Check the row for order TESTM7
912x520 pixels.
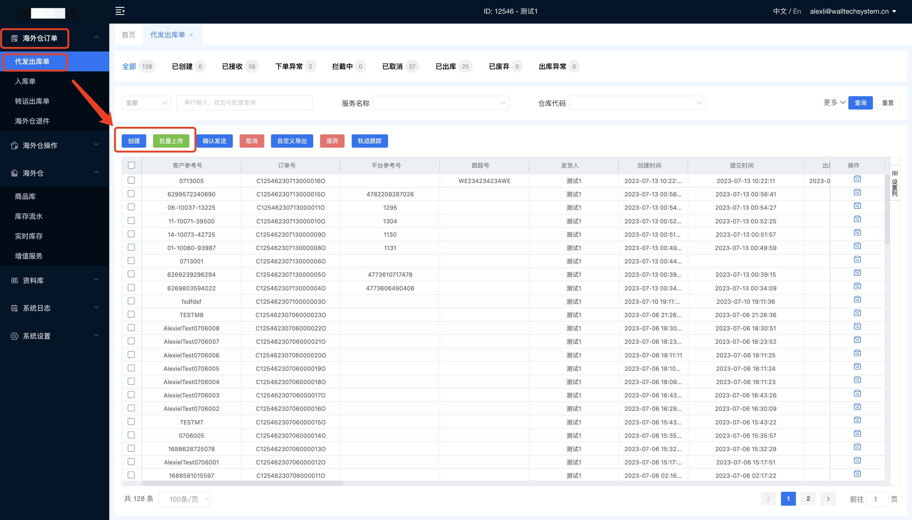pyautogui.click(x=131, y=422)
